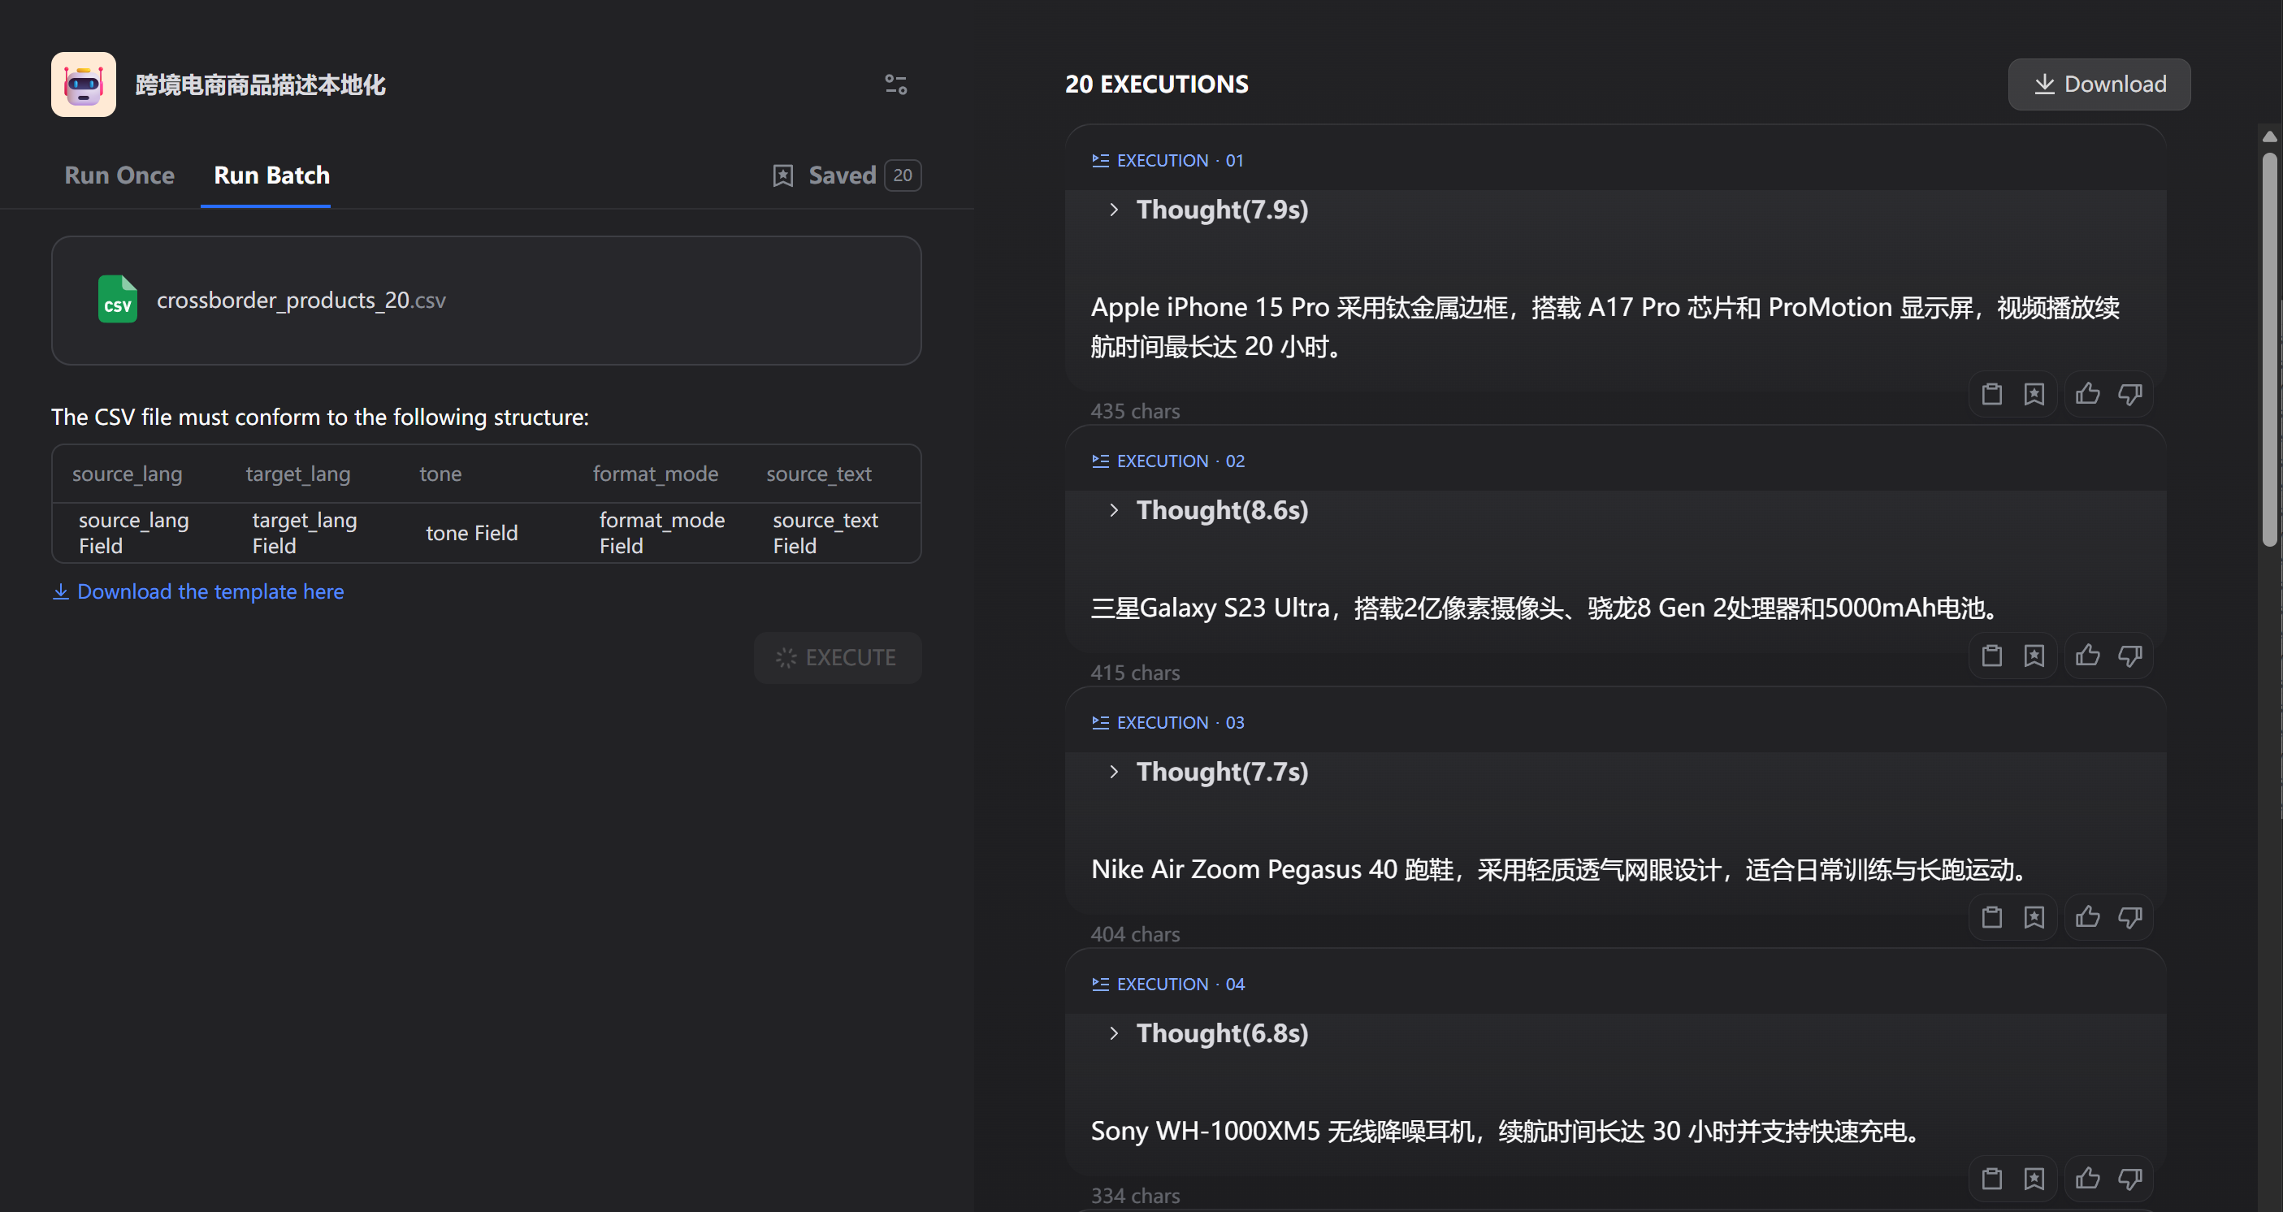The height and width of the screenshot is (1212, 2283).
Task: Click the scrollbar up arrow
Action: [2269, 136]
